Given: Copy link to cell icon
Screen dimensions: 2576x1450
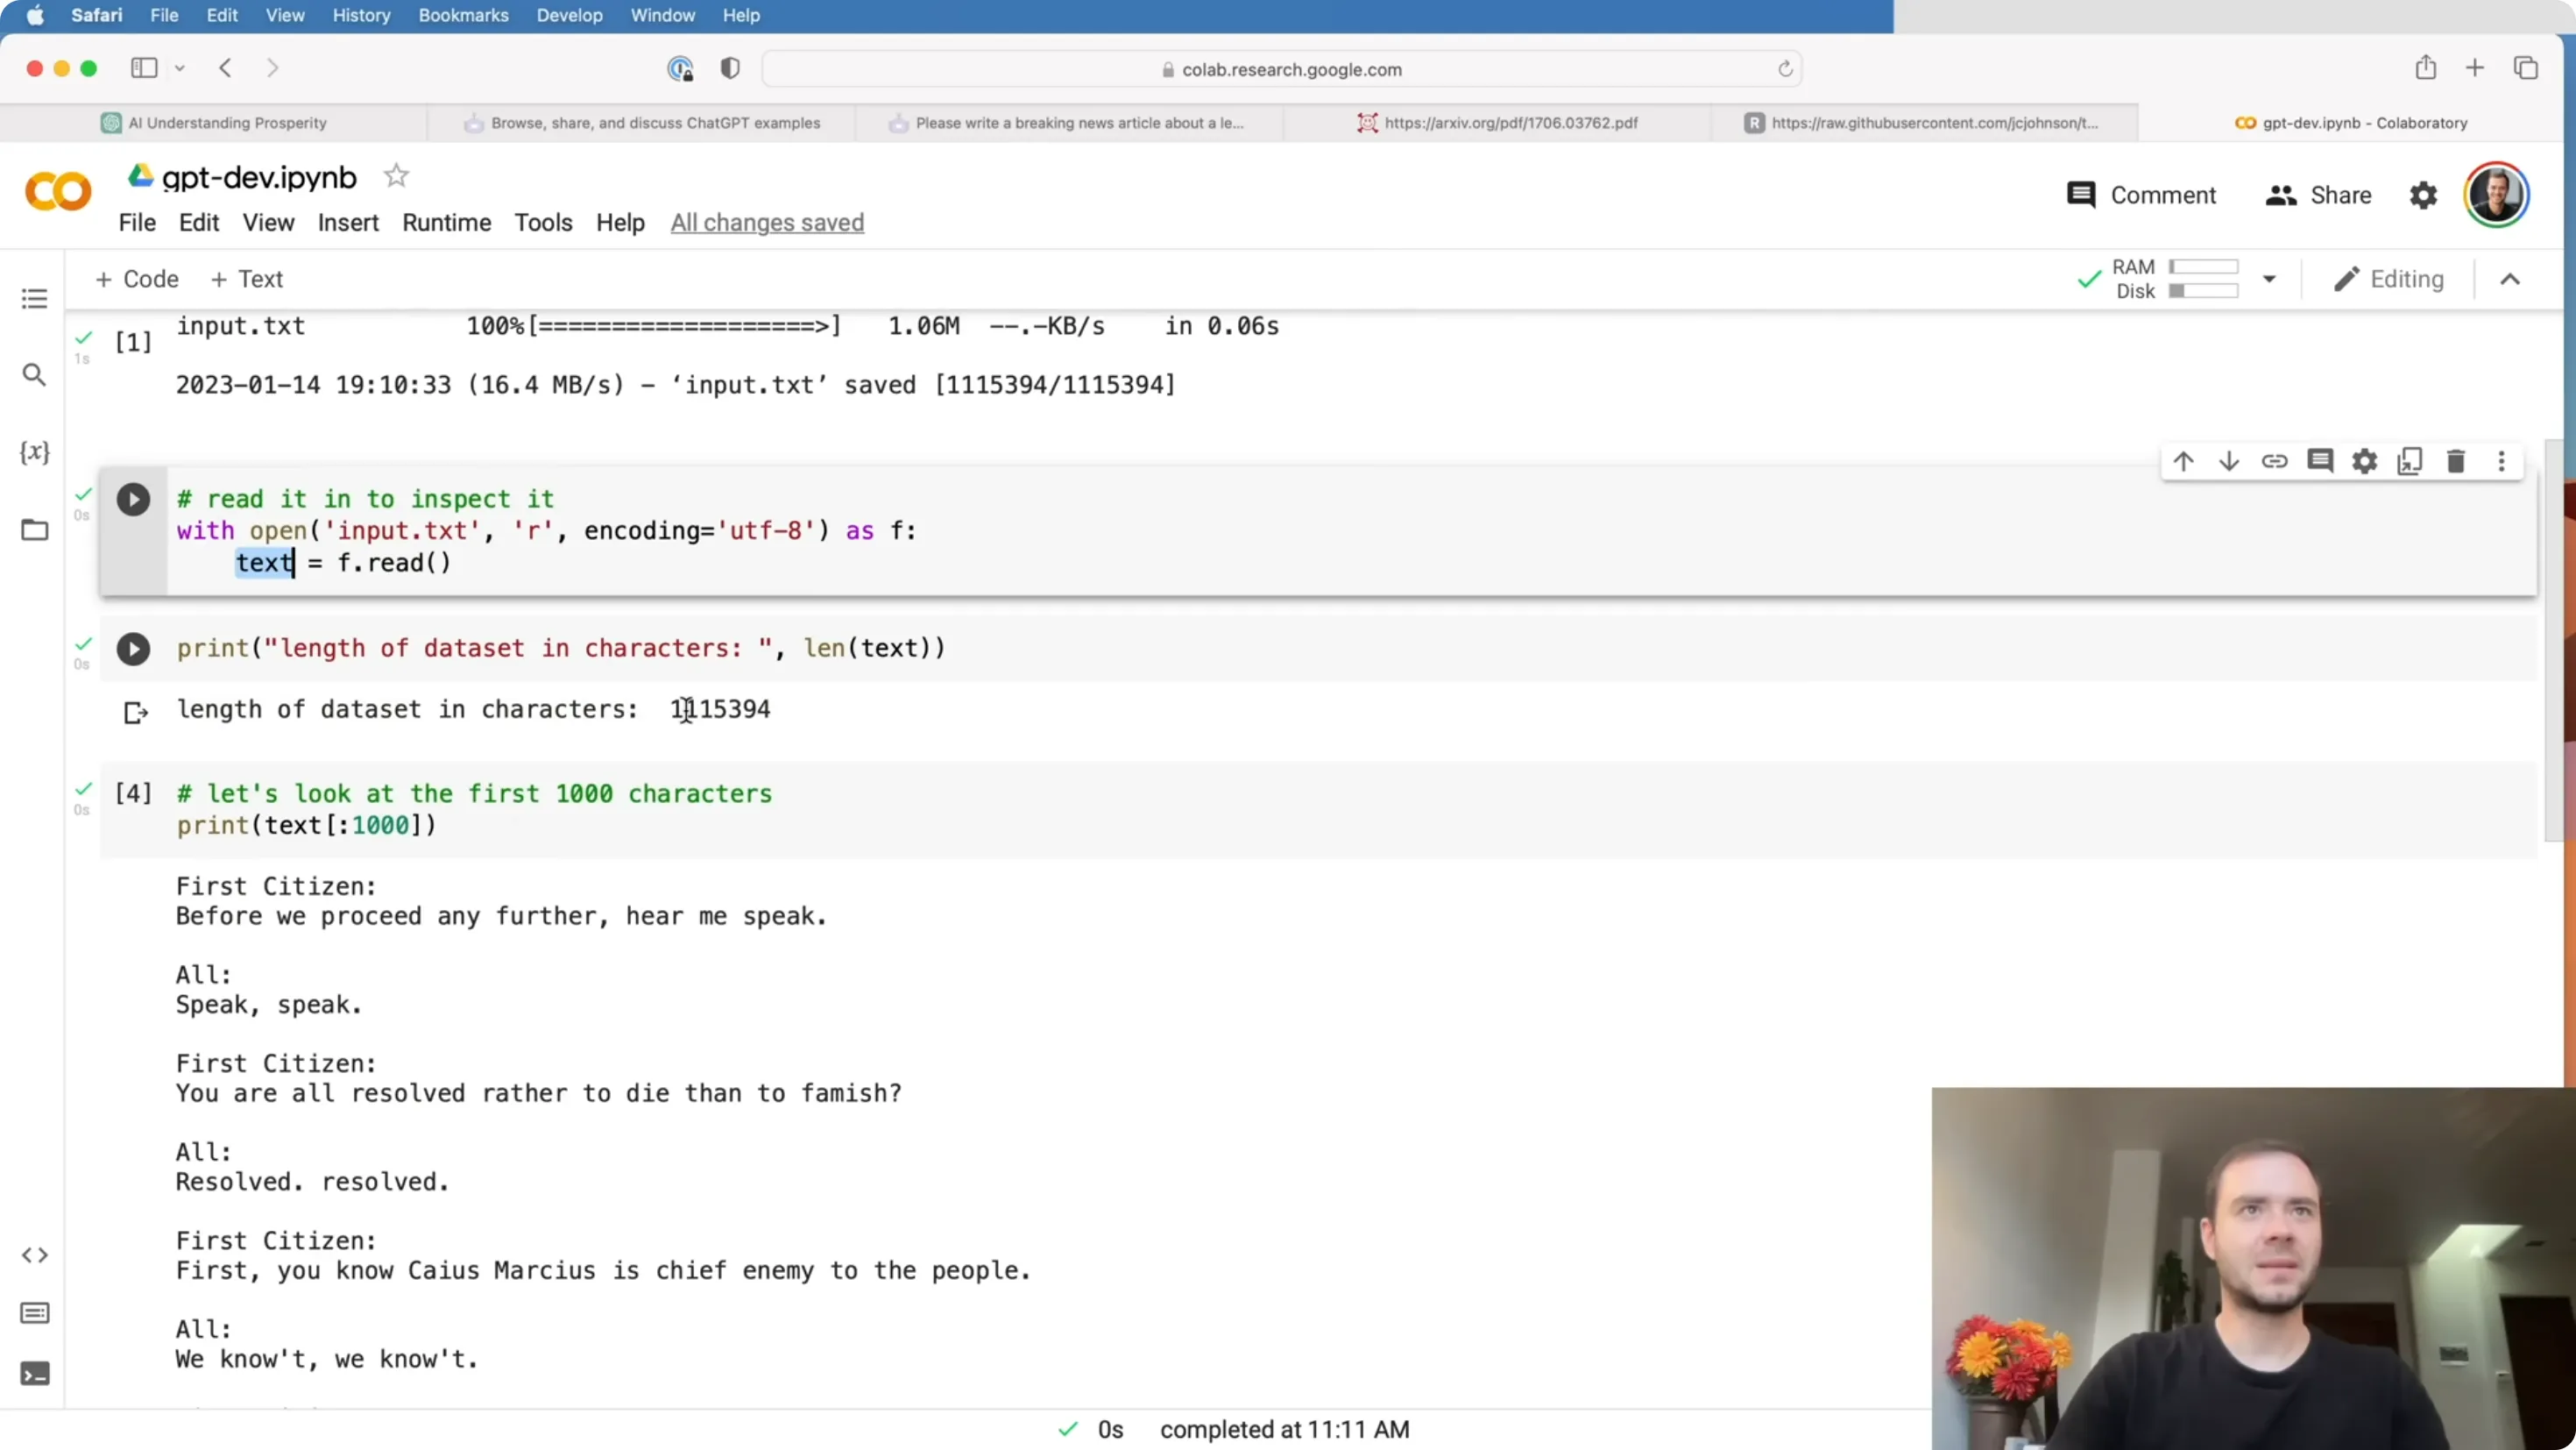Looking at the screenshot, I should tap(2275, 461).
